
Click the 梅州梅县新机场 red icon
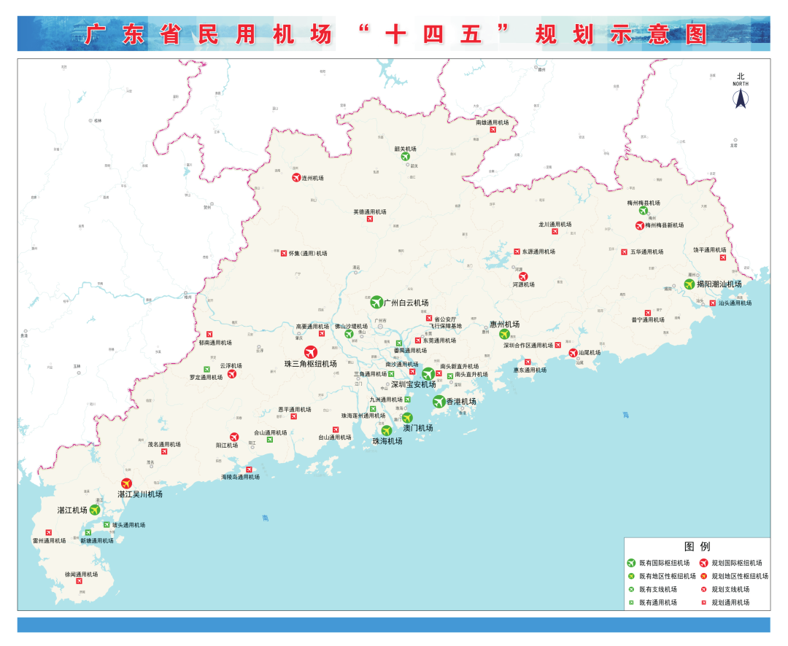(639, 225)
